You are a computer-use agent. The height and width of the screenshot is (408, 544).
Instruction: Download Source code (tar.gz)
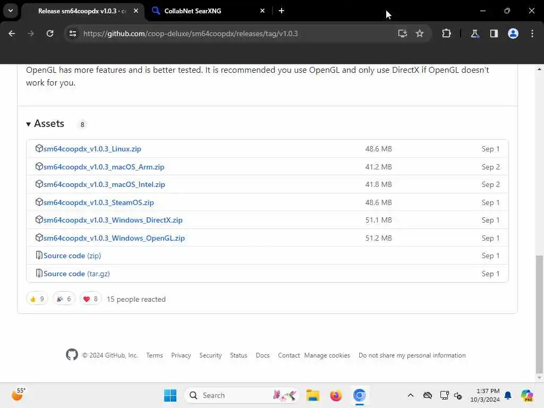[76, 274]
